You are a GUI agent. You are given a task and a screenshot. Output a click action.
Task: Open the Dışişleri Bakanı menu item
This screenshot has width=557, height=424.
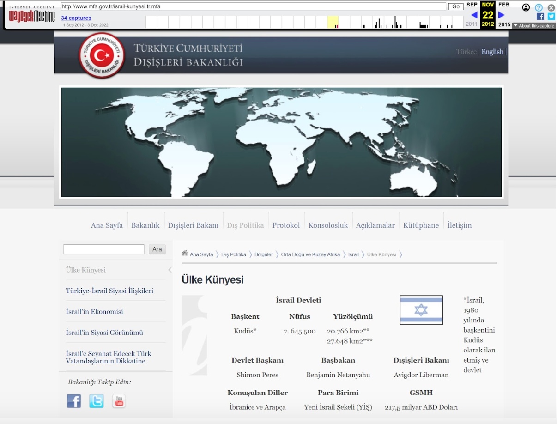click(x=193, y=225)
